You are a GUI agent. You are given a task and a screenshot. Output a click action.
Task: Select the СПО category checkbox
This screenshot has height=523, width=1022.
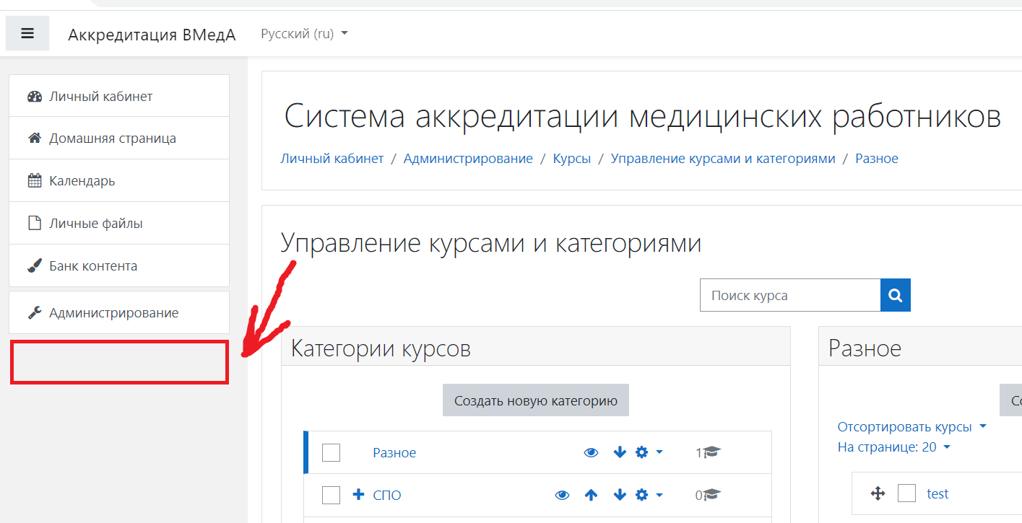click(x=331, y=495)
